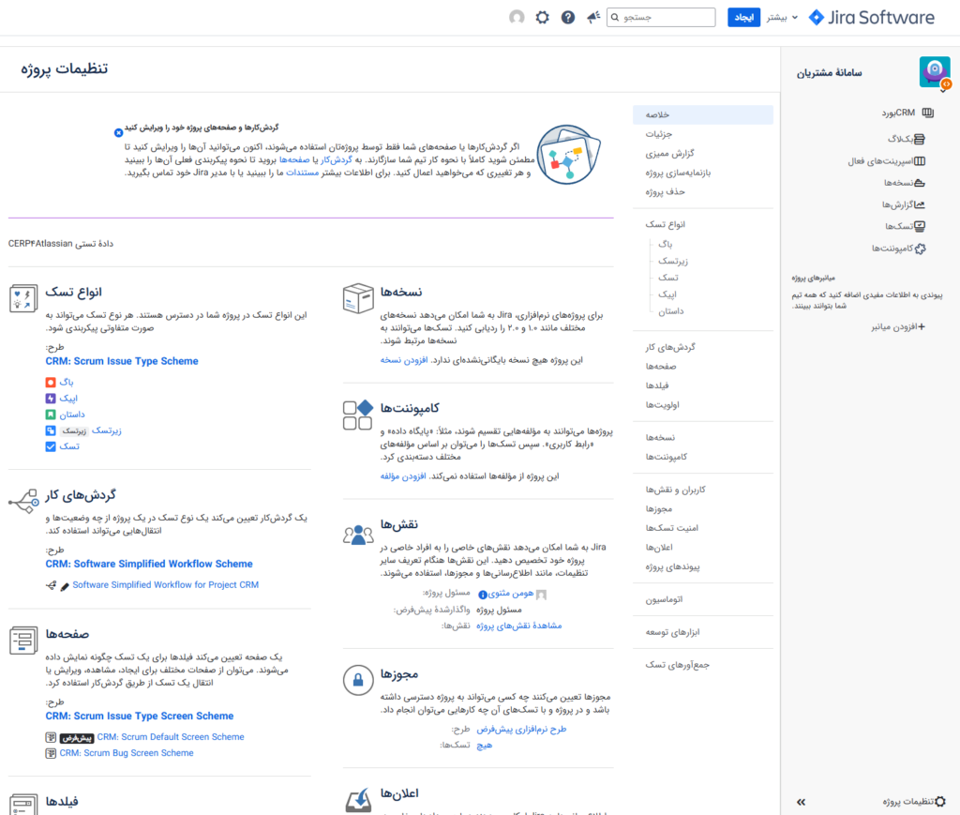The image size is (960, 815).
Task: Click the plus افزودن میانبر shortcut
Action: coord(898,327)
